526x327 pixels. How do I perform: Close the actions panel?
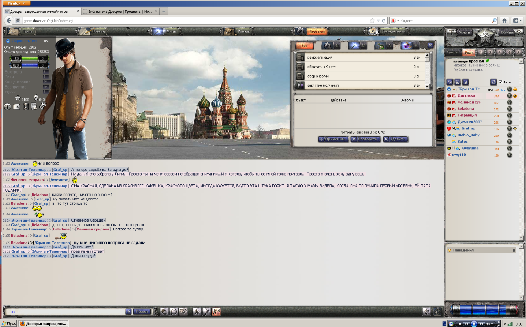430,45
